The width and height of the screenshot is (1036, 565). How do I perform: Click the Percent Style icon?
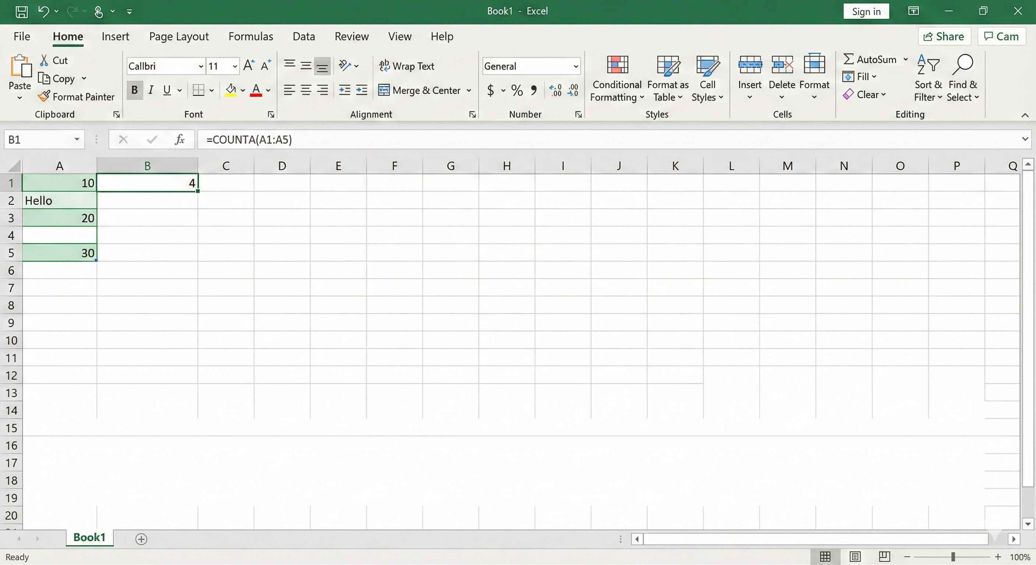517,90
